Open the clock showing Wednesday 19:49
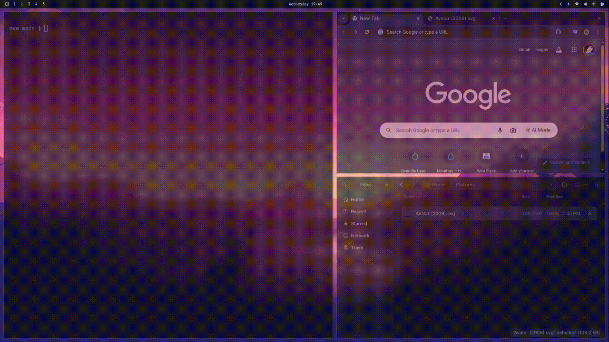 pos(305,4)
